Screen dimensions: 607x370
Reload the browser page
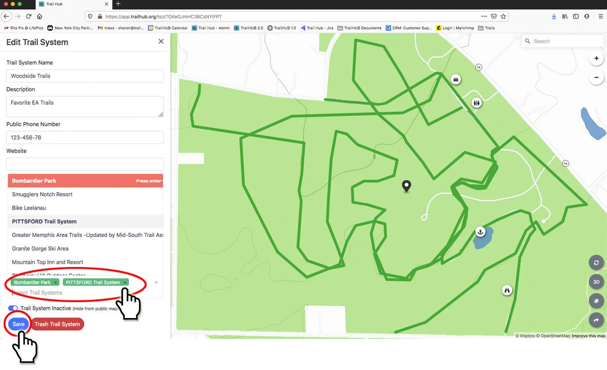tap(29, 16)
